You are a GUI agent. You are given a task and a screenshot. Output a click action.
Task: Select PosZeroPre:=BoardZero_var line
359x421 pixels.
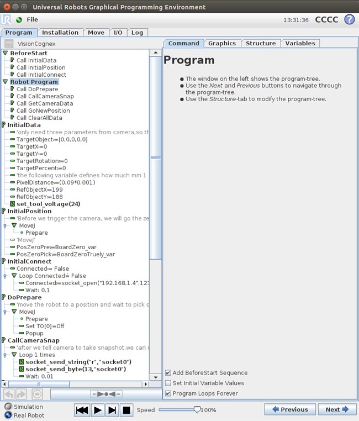coord(56,247)
